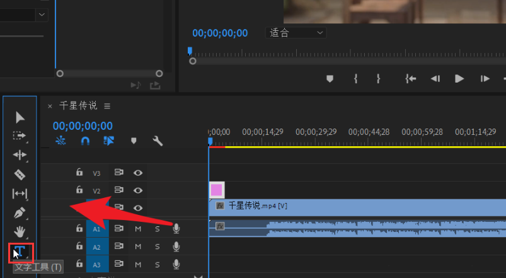This screenshot has height=278, width=506.
Task: Select the Ripple Edit tool
Action: pos(20,155)
